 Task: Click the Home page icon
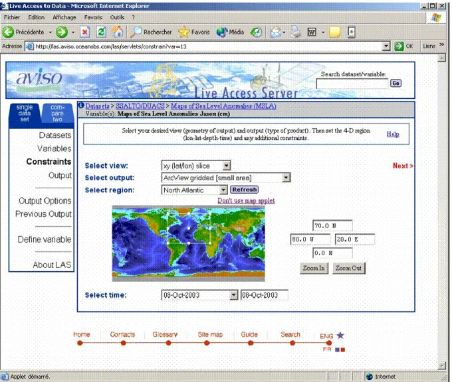118,32
